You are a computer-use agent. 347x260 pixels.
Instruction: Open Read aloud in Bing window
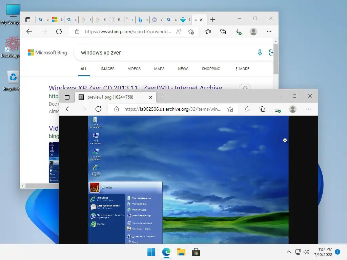[179, 31]
